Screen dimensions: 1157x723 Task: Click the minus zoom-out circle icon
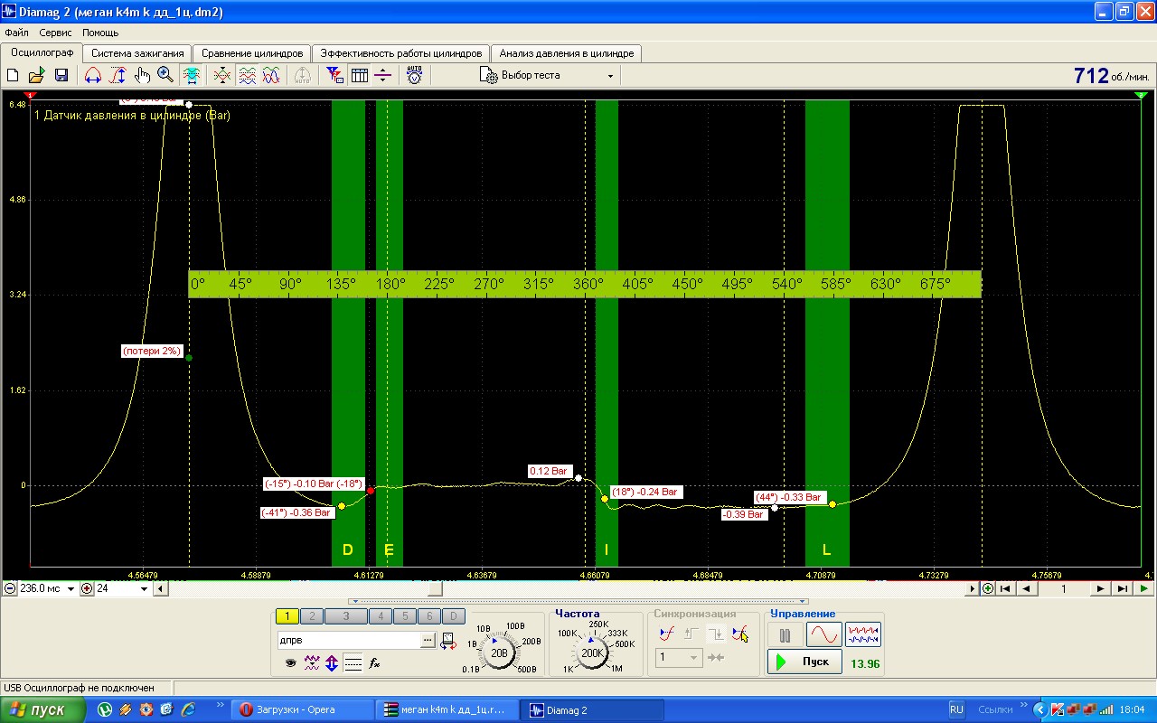(10, 588)
